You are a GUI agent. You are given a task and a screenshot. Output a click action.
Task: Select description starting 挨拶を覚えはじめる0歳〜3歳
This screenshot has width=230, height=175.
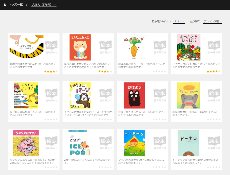click(141, 113)
